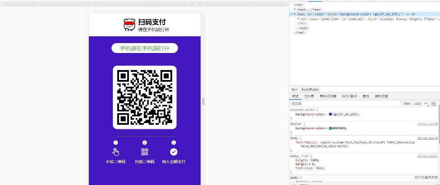The width and height of the screenshot is (440, 185).
Task: Click the 用户代理样式表 label
Action: coord(426,177)
